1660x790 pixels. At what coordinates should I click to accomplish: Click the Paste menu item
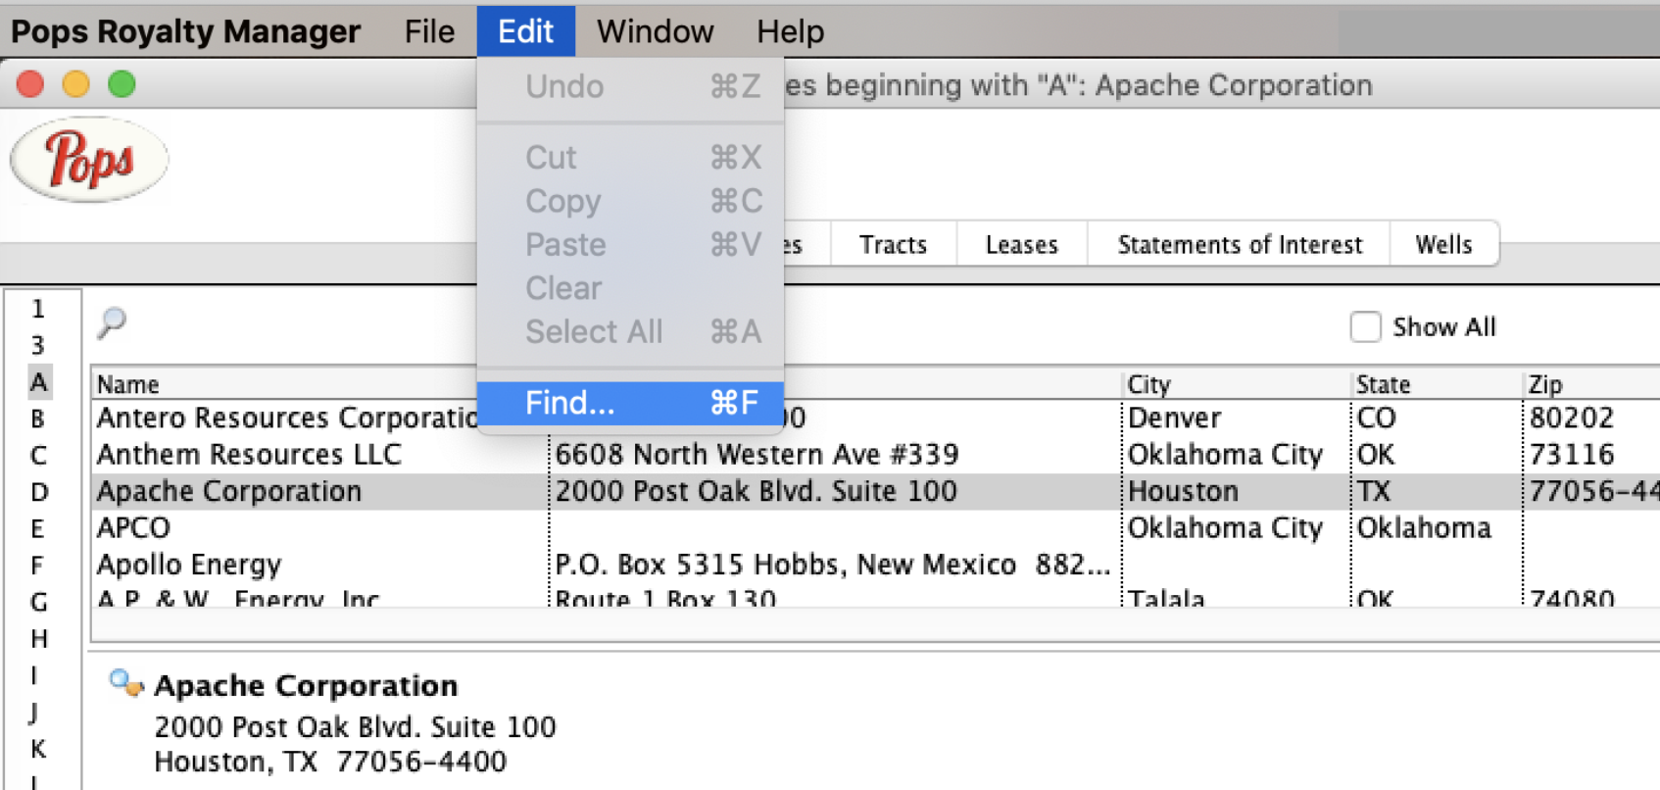(630, 244)
